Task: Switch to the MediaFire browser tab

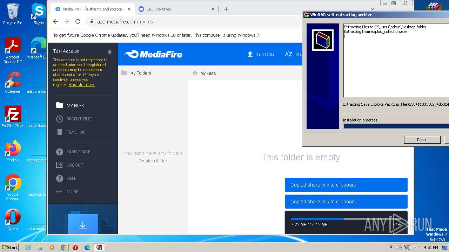Action: pos(93,9)
